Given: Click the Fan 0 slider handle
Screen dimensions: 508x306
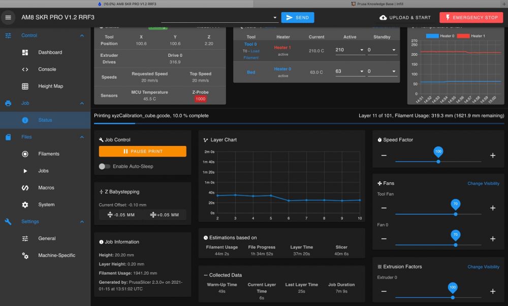Looking at the screenshot, I should coord(456,245).
